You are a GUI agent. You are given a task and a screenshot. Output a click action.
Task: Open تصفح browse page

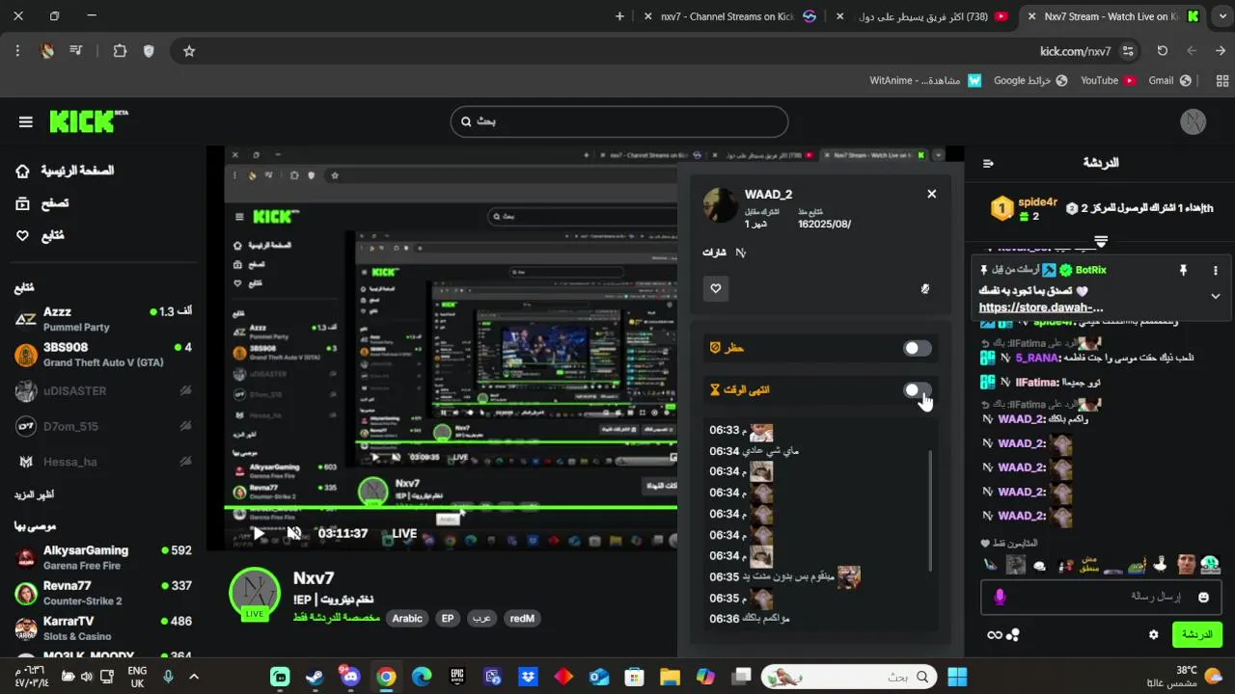pos(42,203)
